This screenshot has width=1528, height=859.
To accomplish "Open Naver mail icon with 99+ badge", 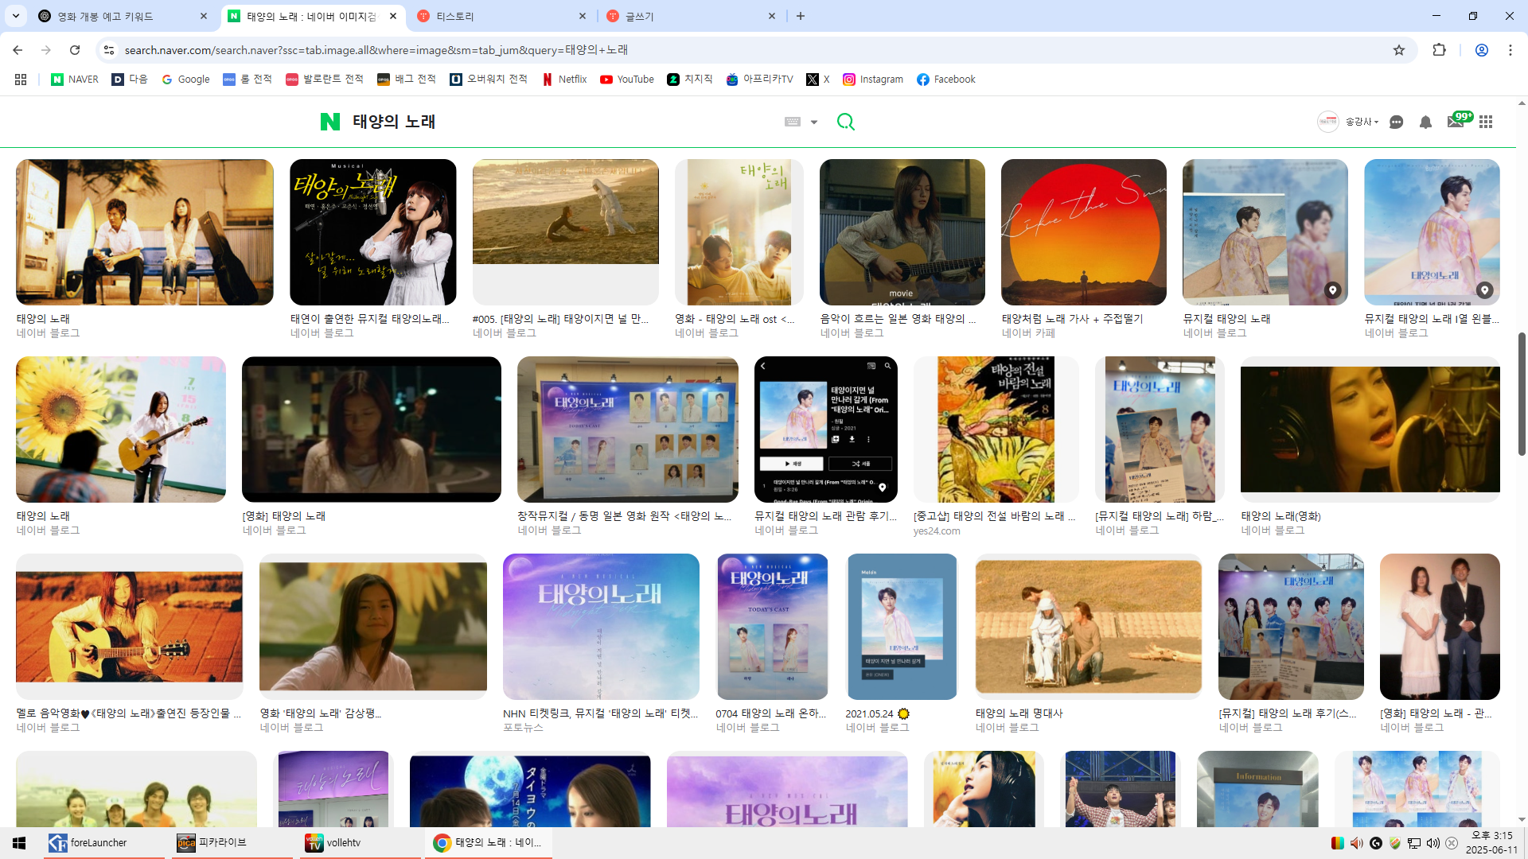I will [x=1456, y=122].
